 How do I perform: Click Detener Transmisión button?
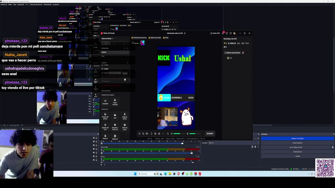tap(298, 138)
